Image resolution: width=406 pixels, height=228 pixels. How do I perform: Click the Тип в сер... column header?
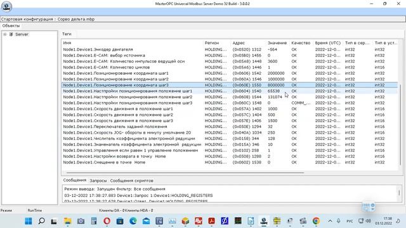click(x=358, y=43)
